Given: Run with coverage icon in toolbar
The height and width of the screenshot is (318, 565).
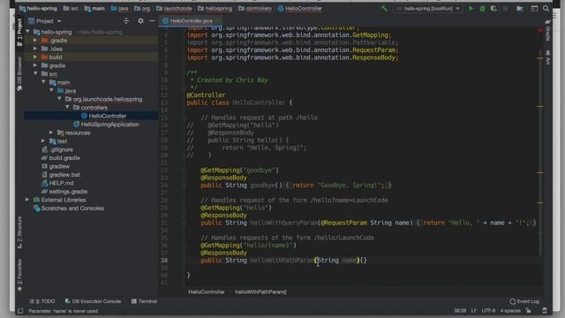Looking at the screenshot, I should (493, 8).
